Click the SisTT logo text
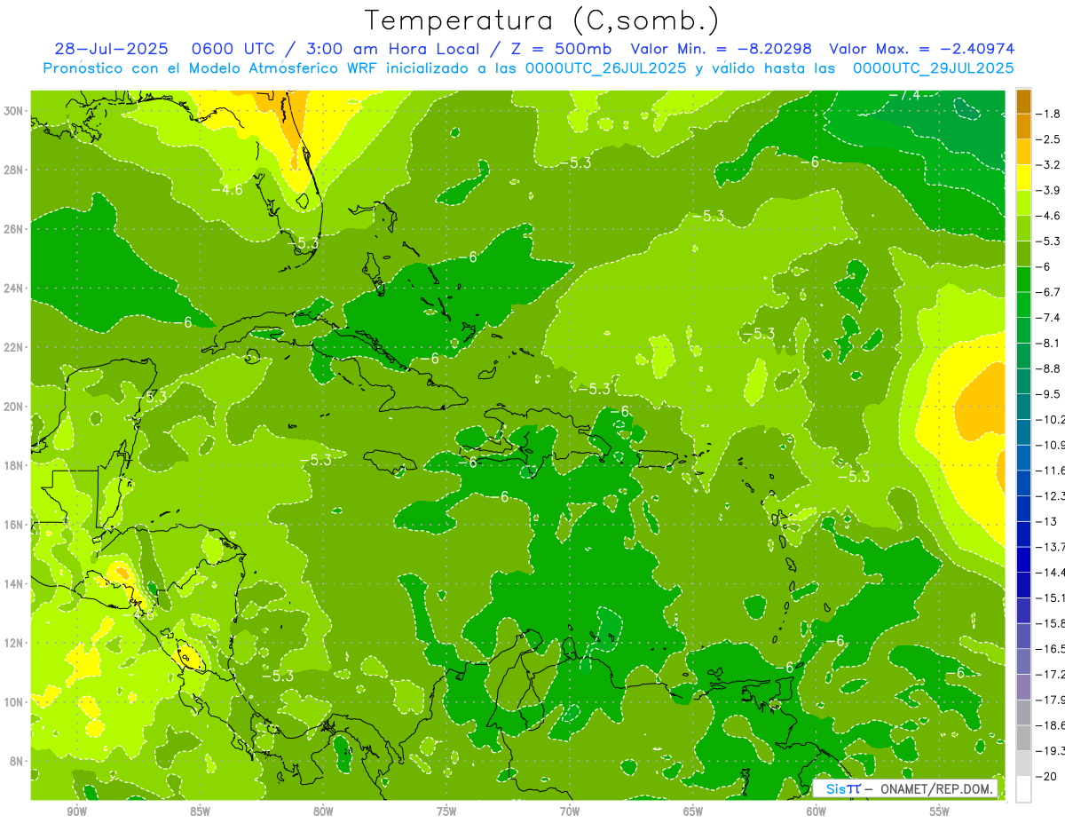The width and height of the screenshot is (1065, 823). click(842, 788)
